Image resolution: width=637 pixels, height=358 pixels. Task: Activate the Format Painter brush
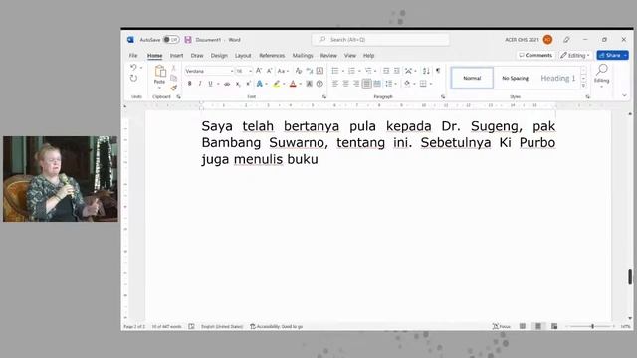pos(174,88)
